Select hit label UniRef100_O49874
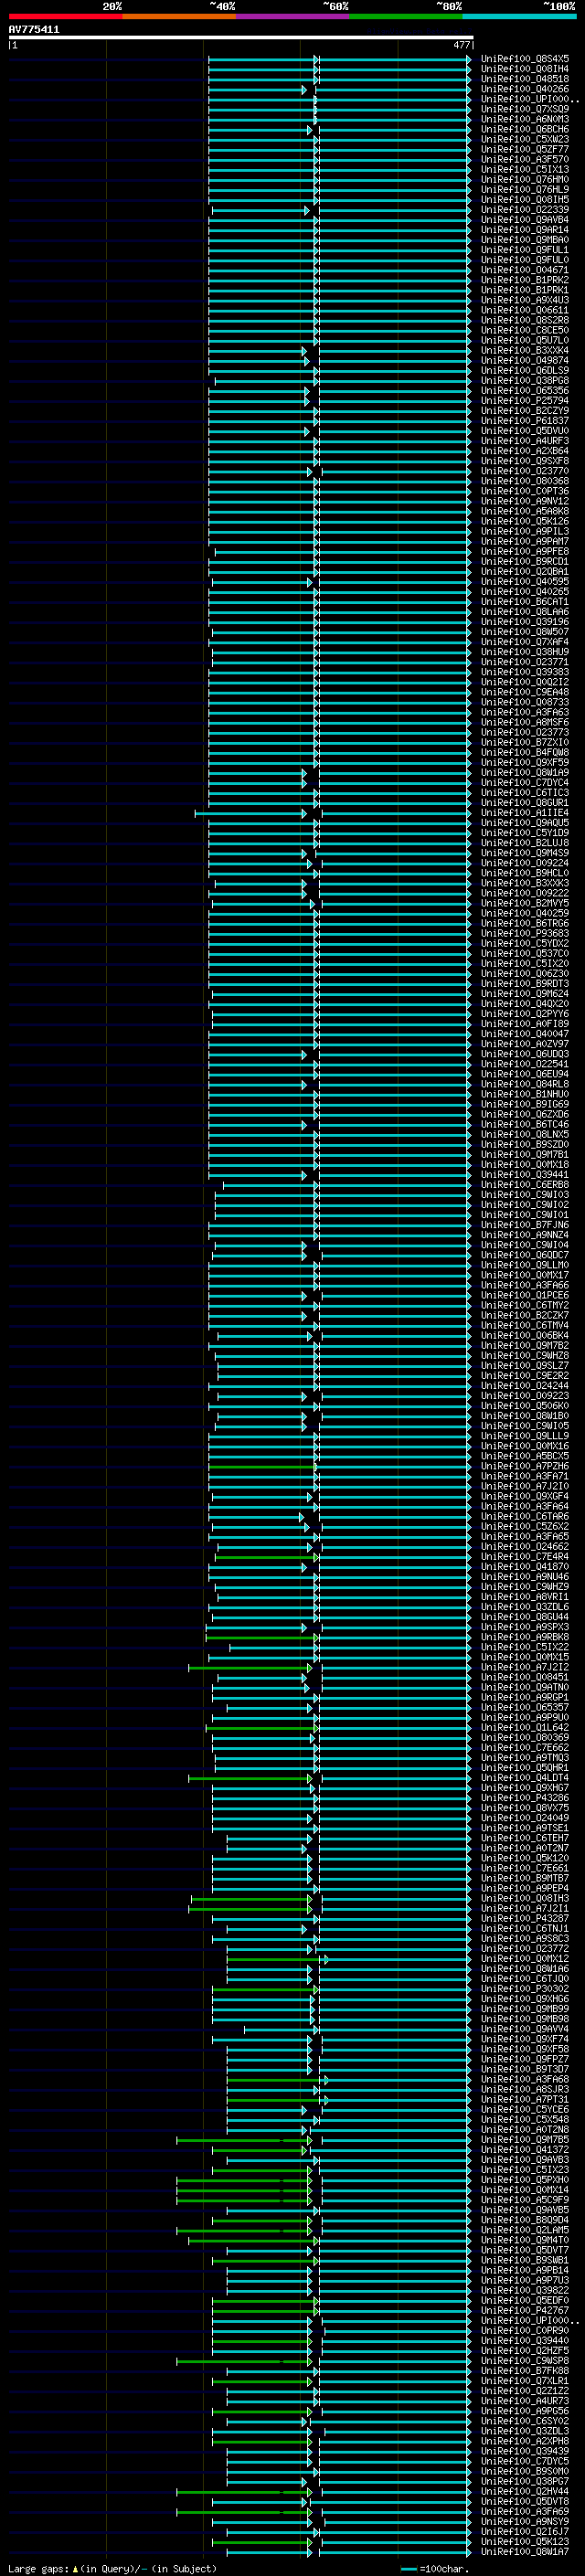 pyautogui.click(x=525, y=360)
